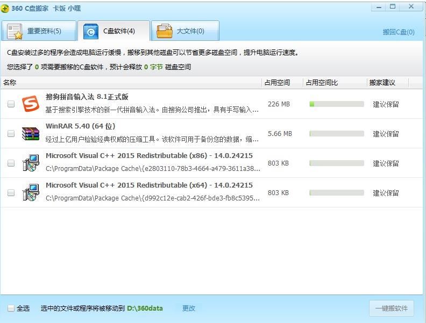Image resolution: width=426 pixels, height=323 pixels.
Task: Click the path containing d992c12e-cab2
Action: pos(153,198)
